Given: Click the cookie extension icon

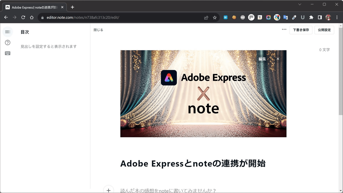Looking at the screenshot, I should click(234, 17).
